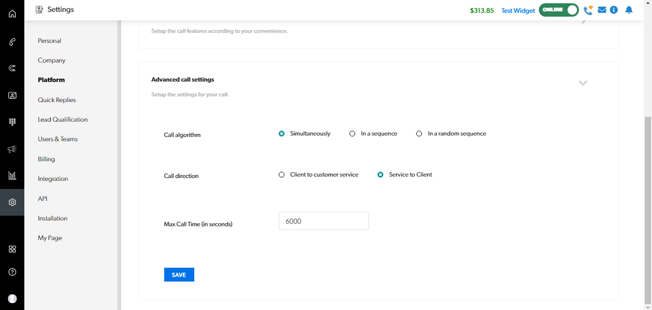Click the Max Call Time input field

[323, 221]
